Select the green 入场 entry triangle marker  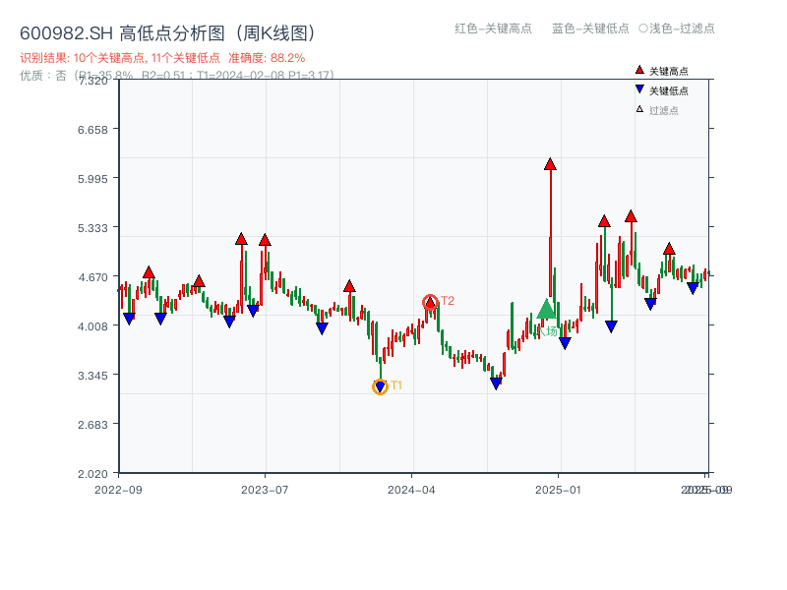(547, 311)
